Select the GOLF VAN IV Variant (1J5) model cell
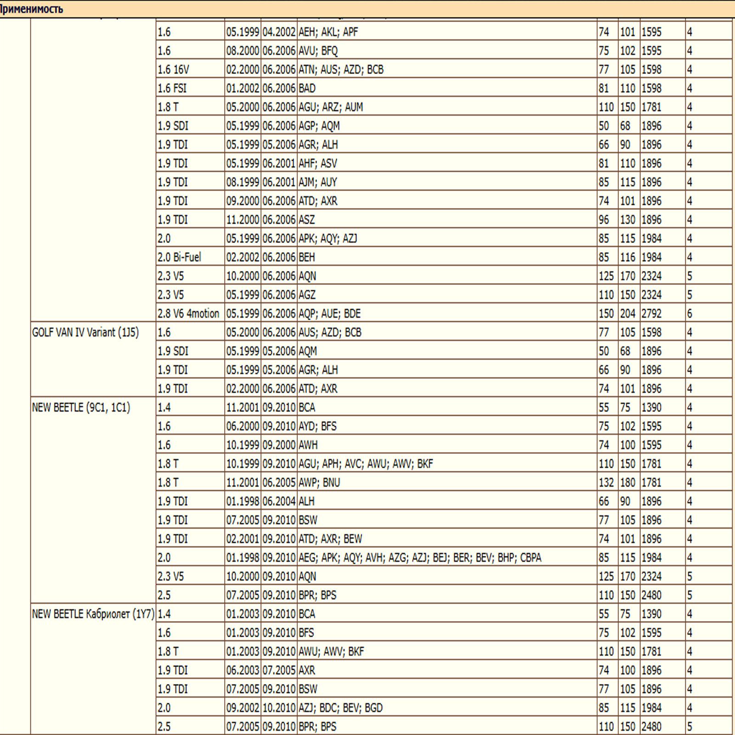735x735 pixels. [93, 359]
